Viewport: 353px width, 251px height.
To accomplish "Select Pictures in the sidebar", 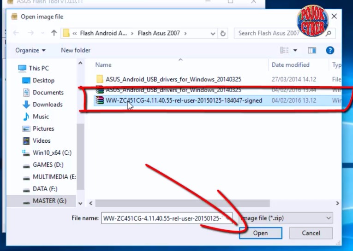I will tap(43, 128).
